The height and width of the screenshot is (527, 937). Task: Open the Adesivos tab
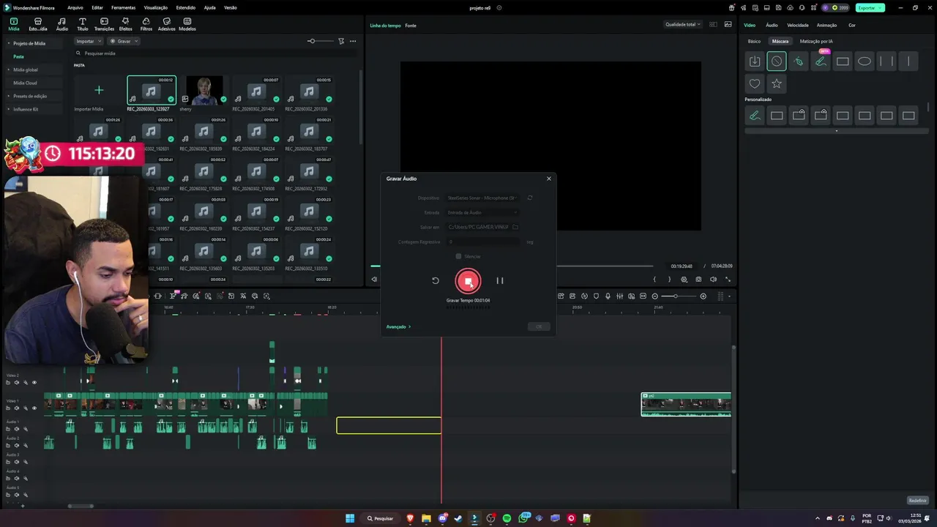167,24
